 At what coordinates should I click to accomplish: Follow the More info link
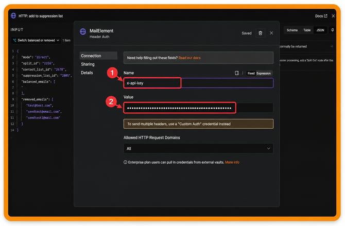pyautogui.click(x=232, y=162)
